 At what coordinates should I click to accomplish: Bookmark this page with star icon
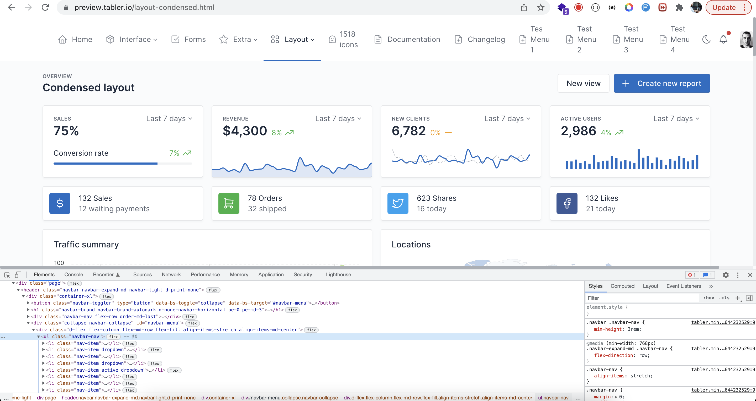point(540,7)
